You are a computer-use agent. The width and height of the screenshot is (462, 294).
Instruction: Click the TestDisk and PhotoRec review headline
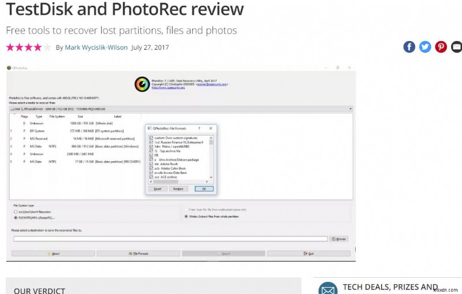(125, 9)
